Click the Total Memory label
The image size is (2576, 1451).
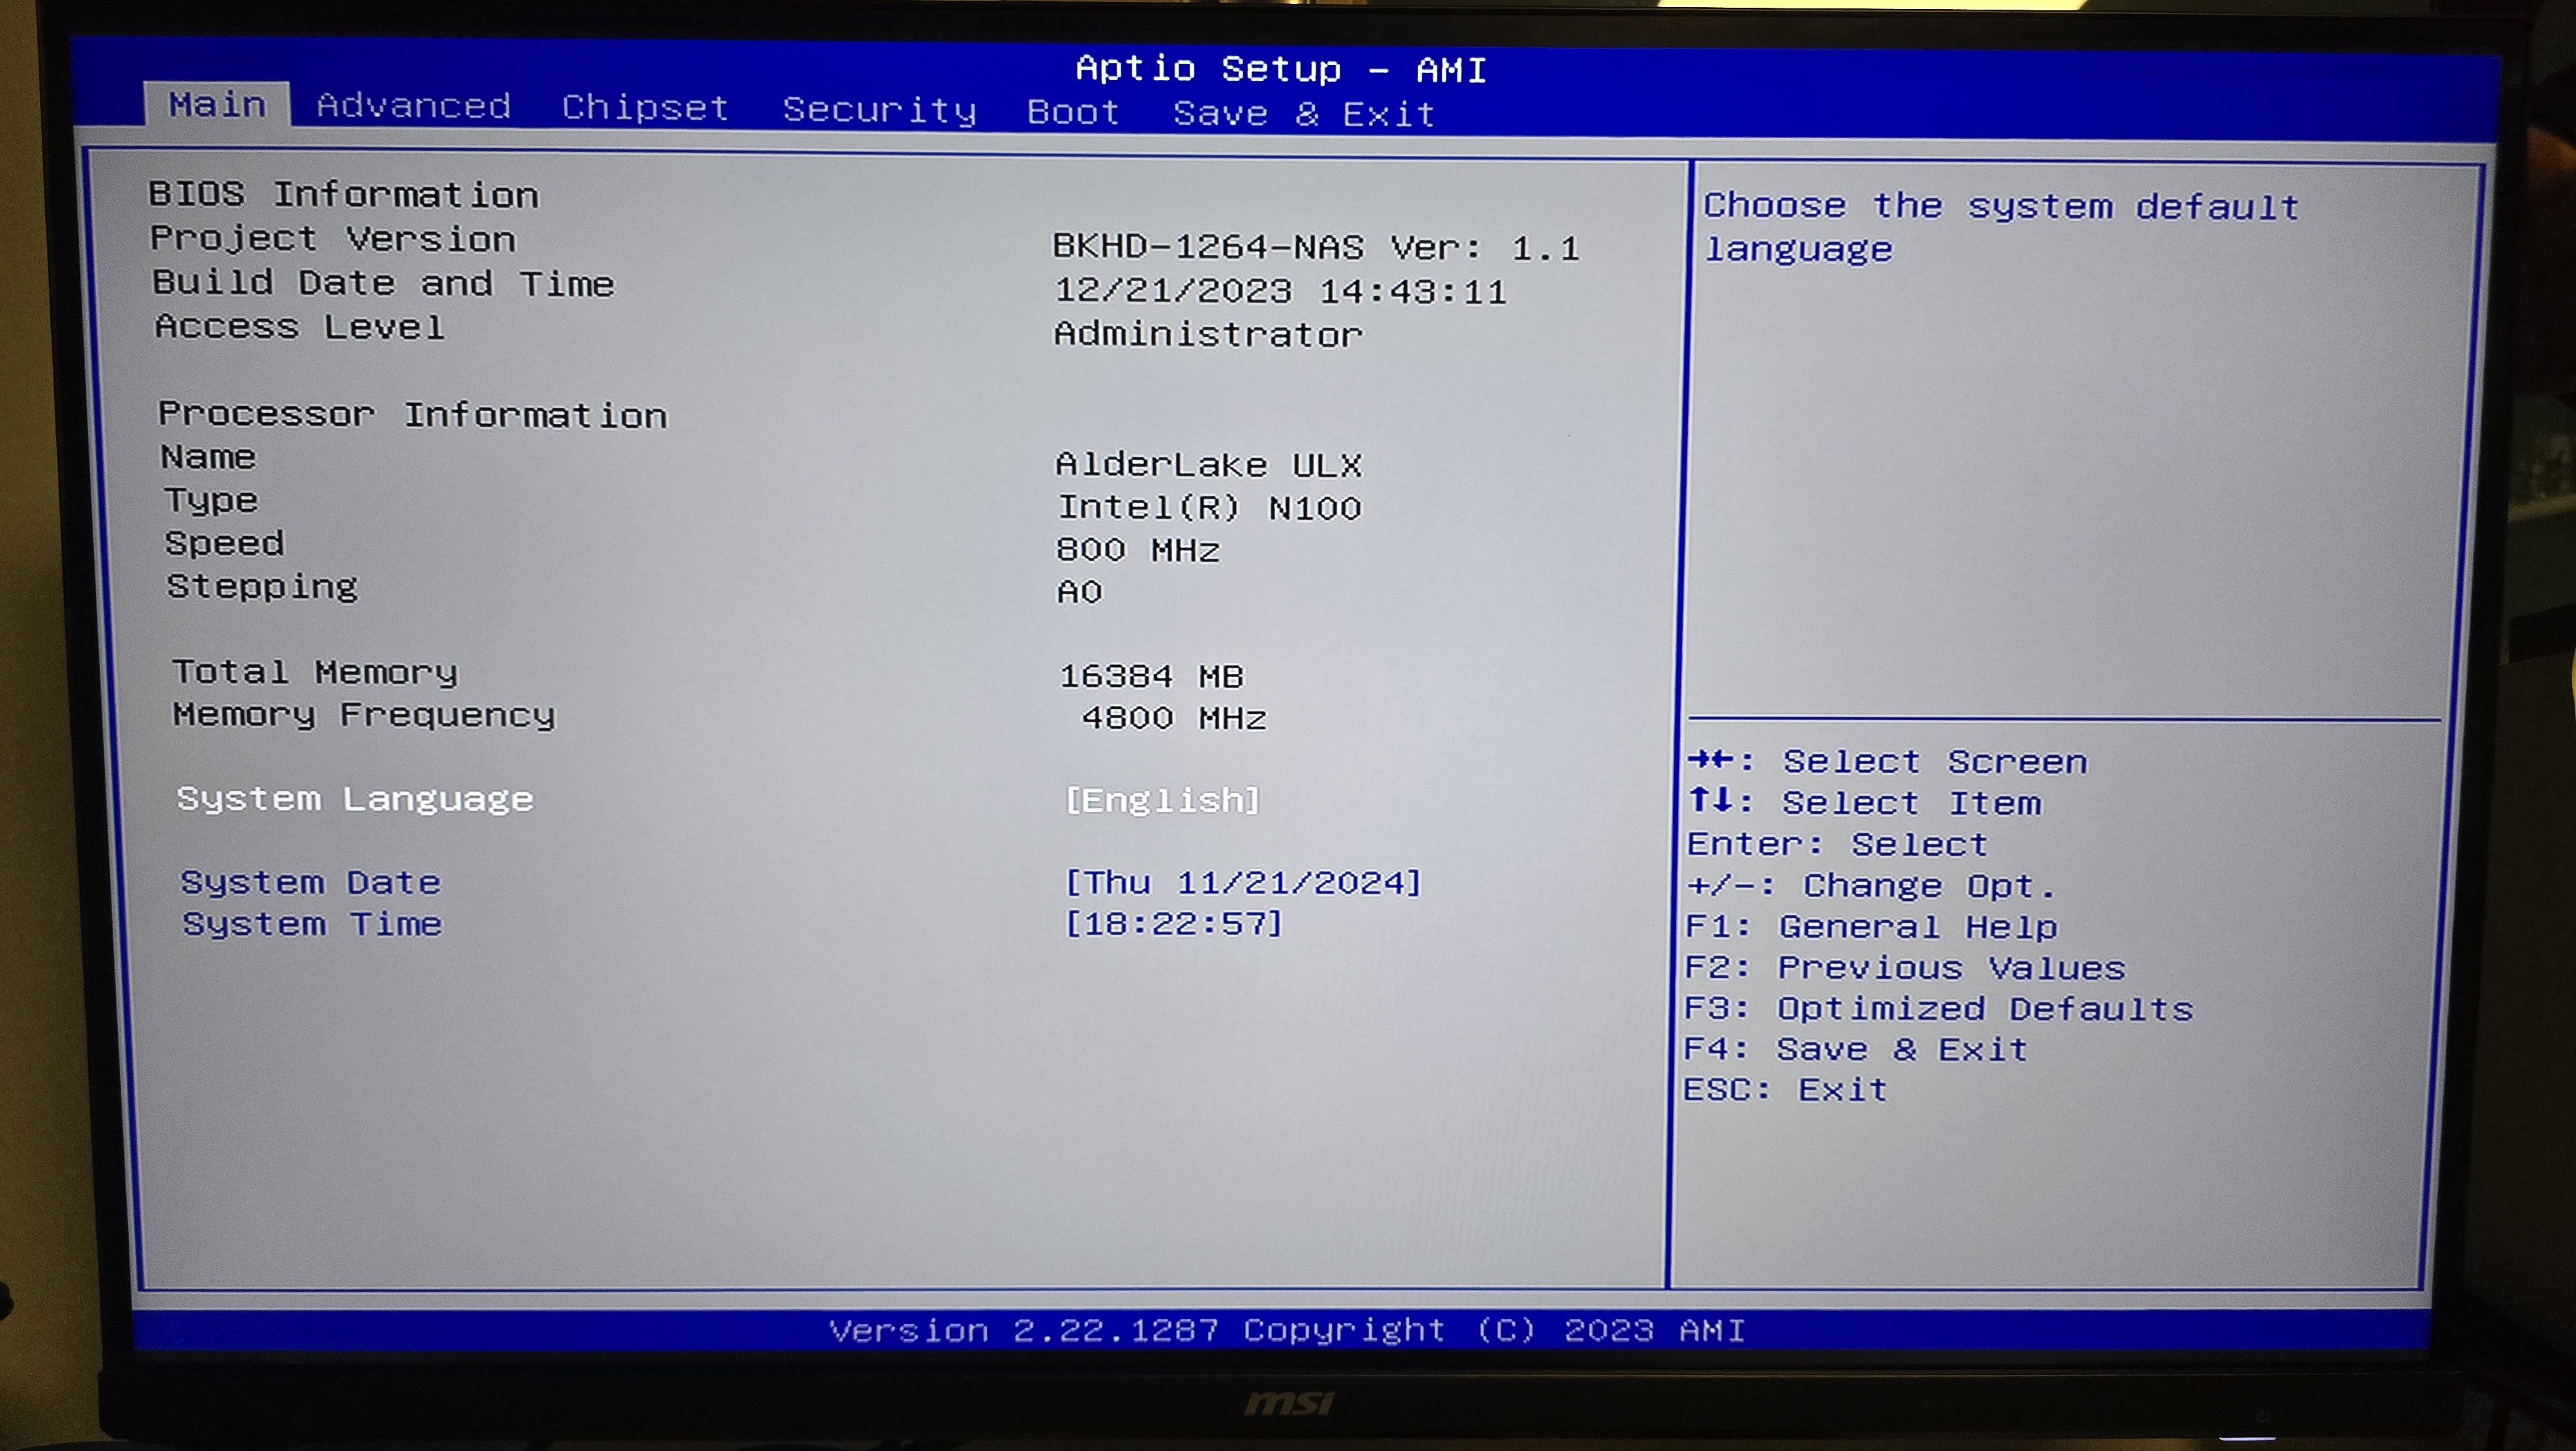[315, 673]
